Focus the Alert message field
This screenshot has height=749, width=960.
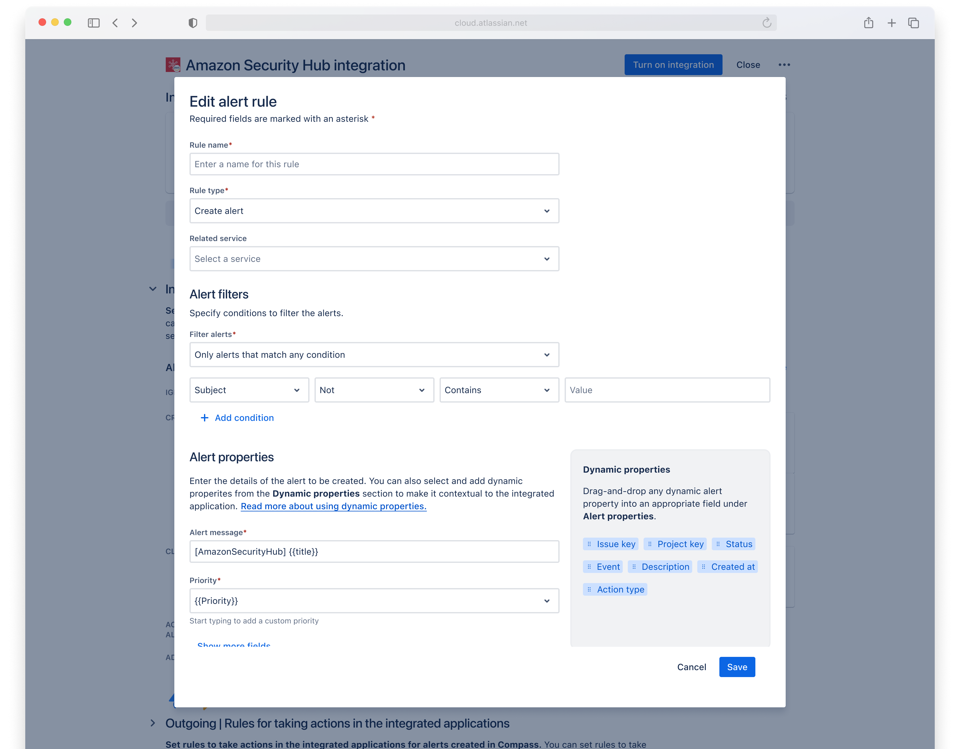374,551
